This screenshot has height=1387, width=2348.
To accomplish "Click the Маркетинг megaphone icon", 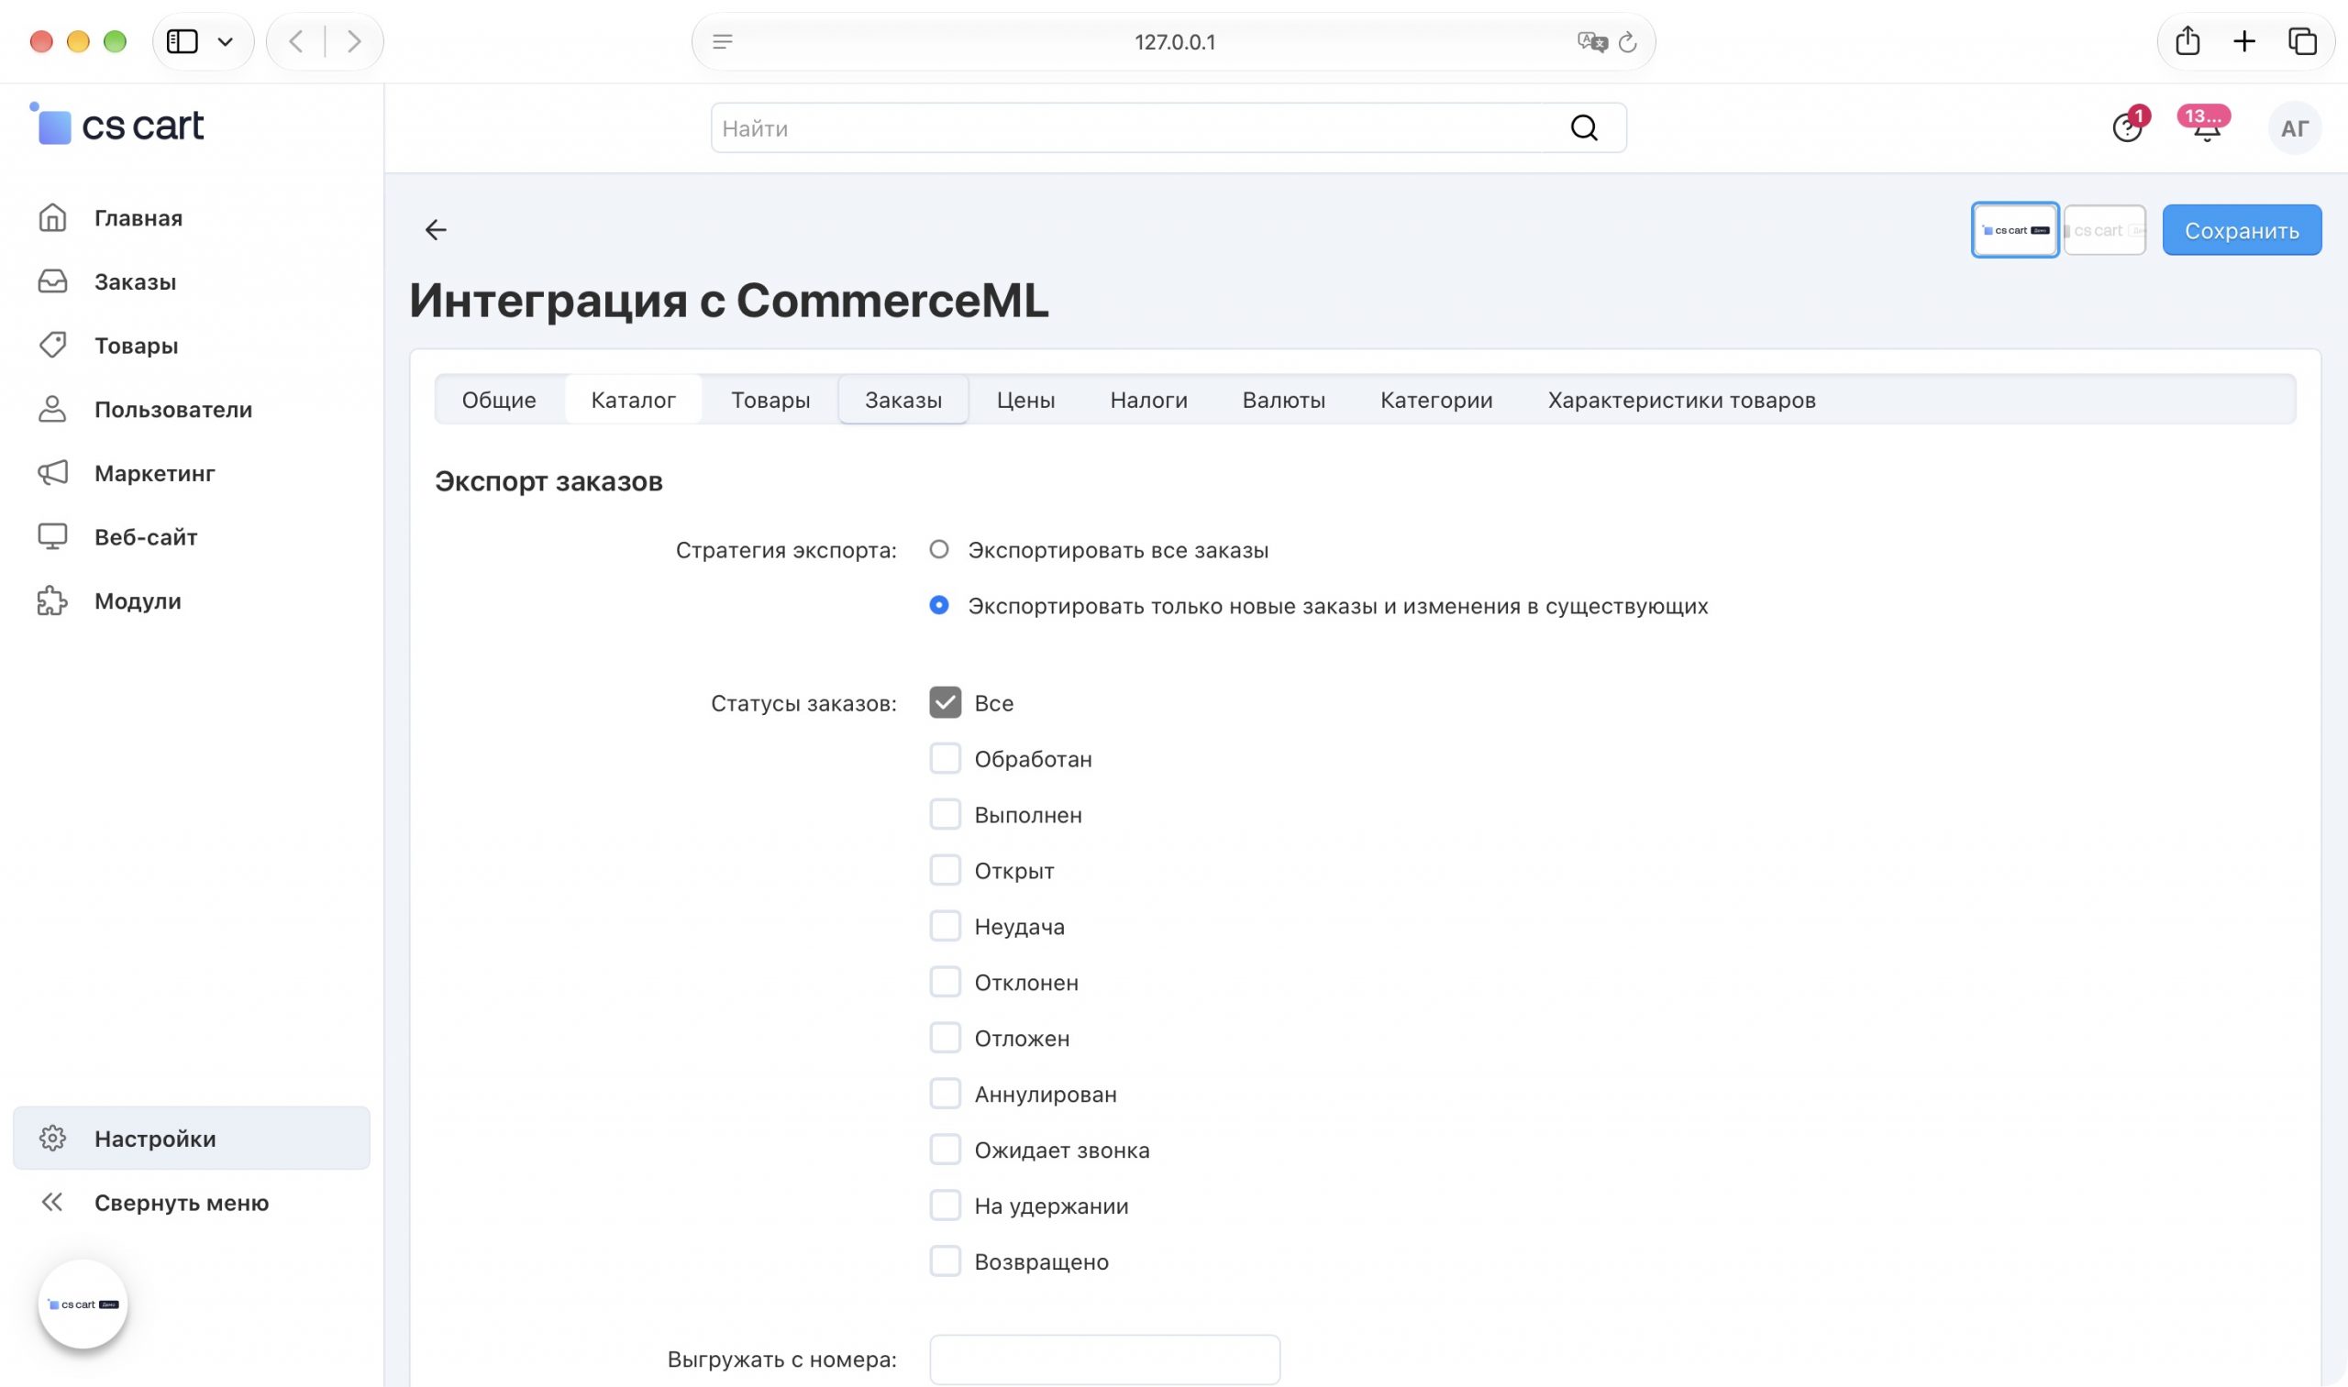I will pyautogui.click(x=52, y=473).
